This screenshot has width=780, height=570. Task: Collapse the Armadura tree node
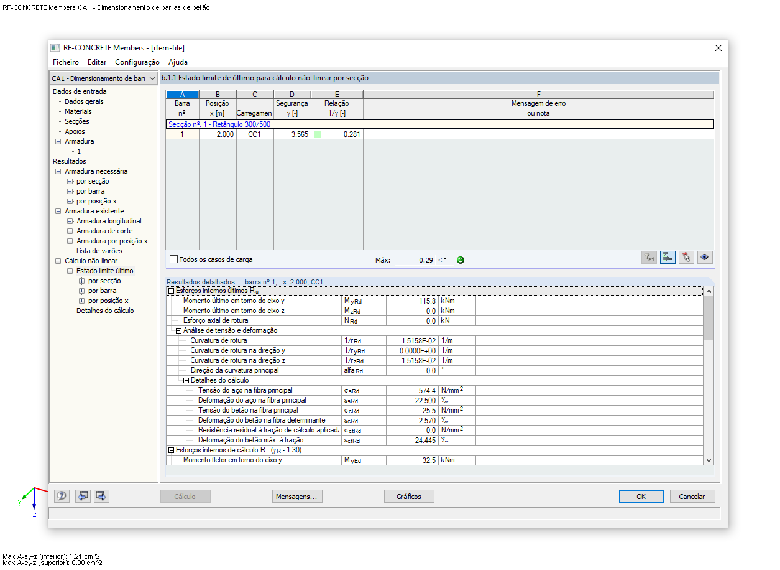click(58, 141)
